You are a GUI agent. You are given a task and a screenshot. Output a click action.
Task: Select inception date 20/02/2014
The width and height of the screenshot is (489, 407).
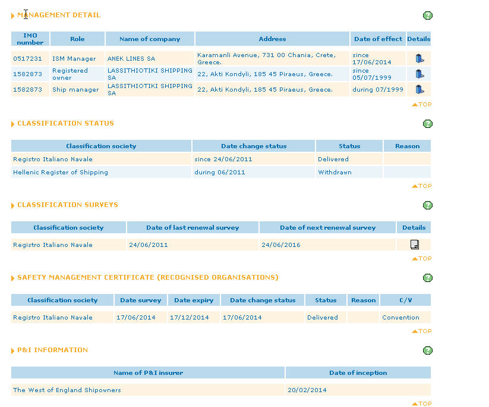click(307, 390)
